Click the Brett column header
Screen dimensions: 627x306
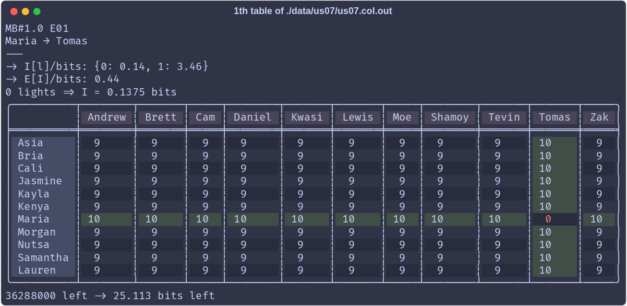pos(161,117)
